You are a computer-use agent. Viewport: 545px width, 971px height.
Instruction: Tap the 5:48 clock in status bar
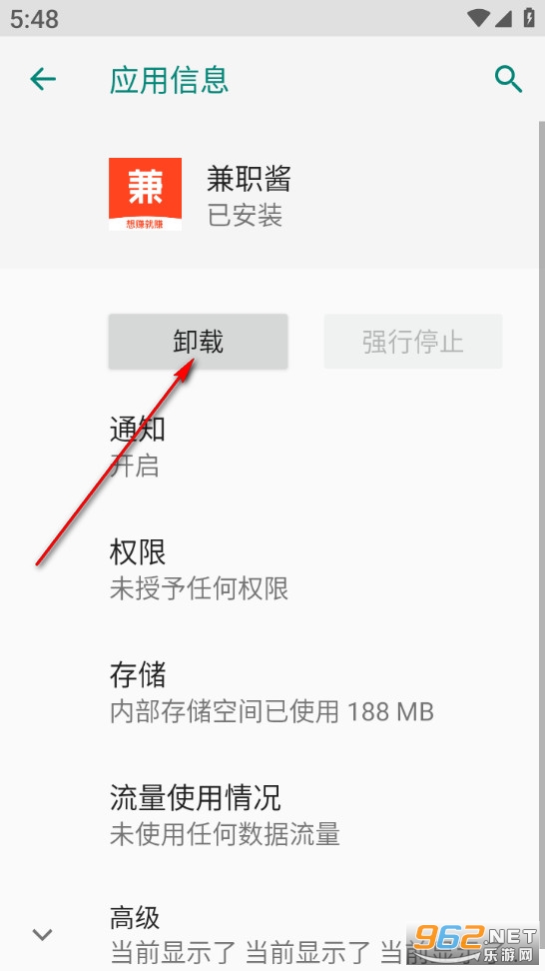click(34, 19)
